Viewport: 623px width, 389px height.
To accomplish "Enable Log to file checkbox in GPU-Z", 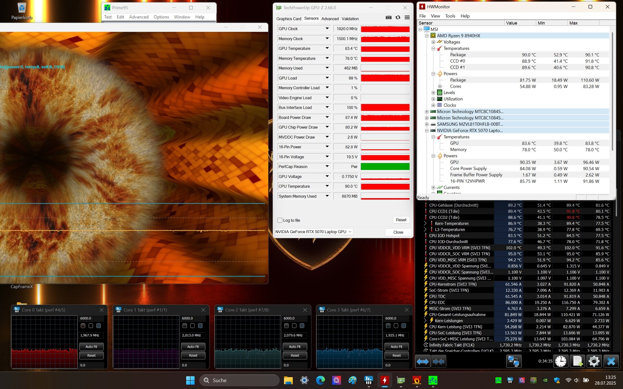I will tap(280, 220).
